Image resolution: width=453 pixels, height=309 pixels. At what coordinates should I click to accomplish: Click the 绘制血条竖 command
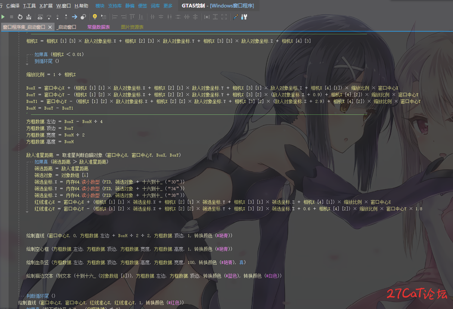coord(37,262)
